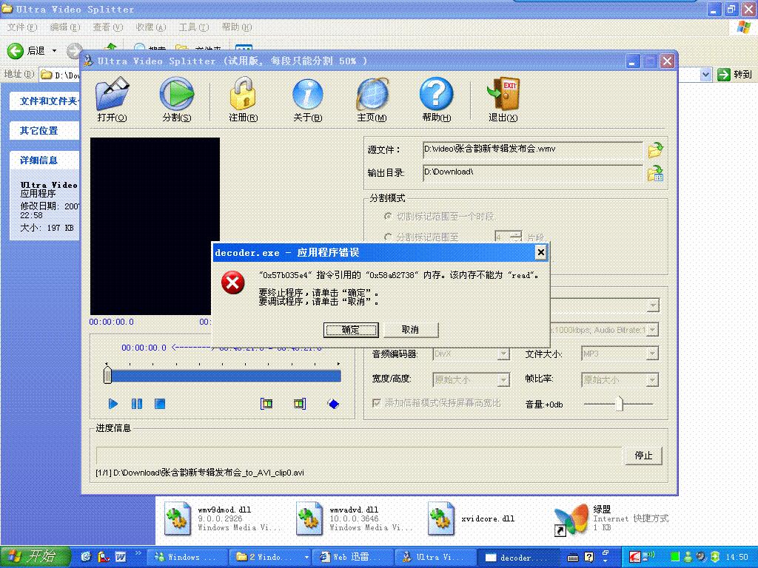
Task: Open Internet Explorer from quick launch
Action: coord(87,557)
